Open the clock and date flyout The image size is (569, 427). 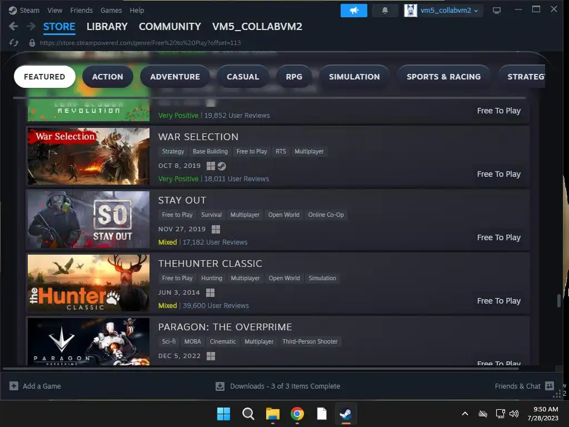pos(543,414)
